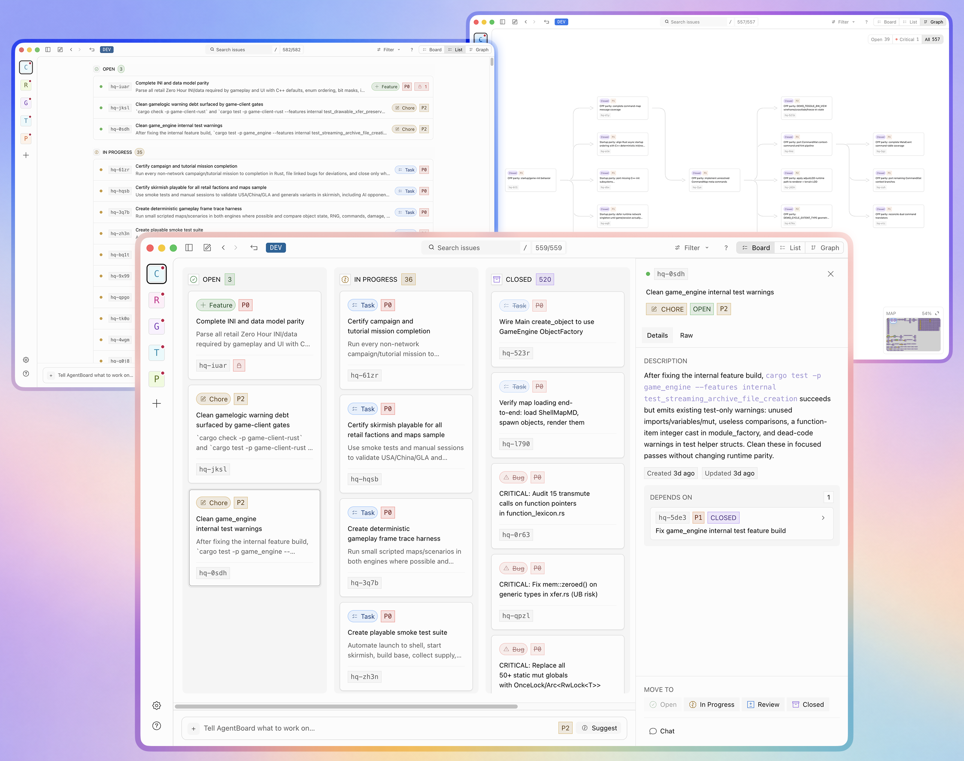
Task: Move issue to Review
Action: pos(763,704)
